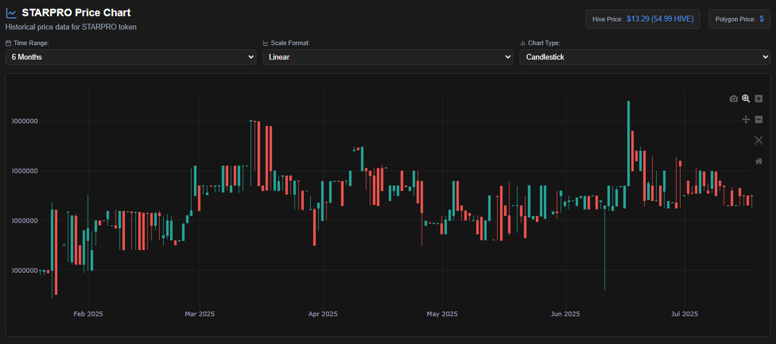The width and height of the screenshot is (776, 344).
Task: Download plot as PNG with camera icon
Action: point(734,99)
